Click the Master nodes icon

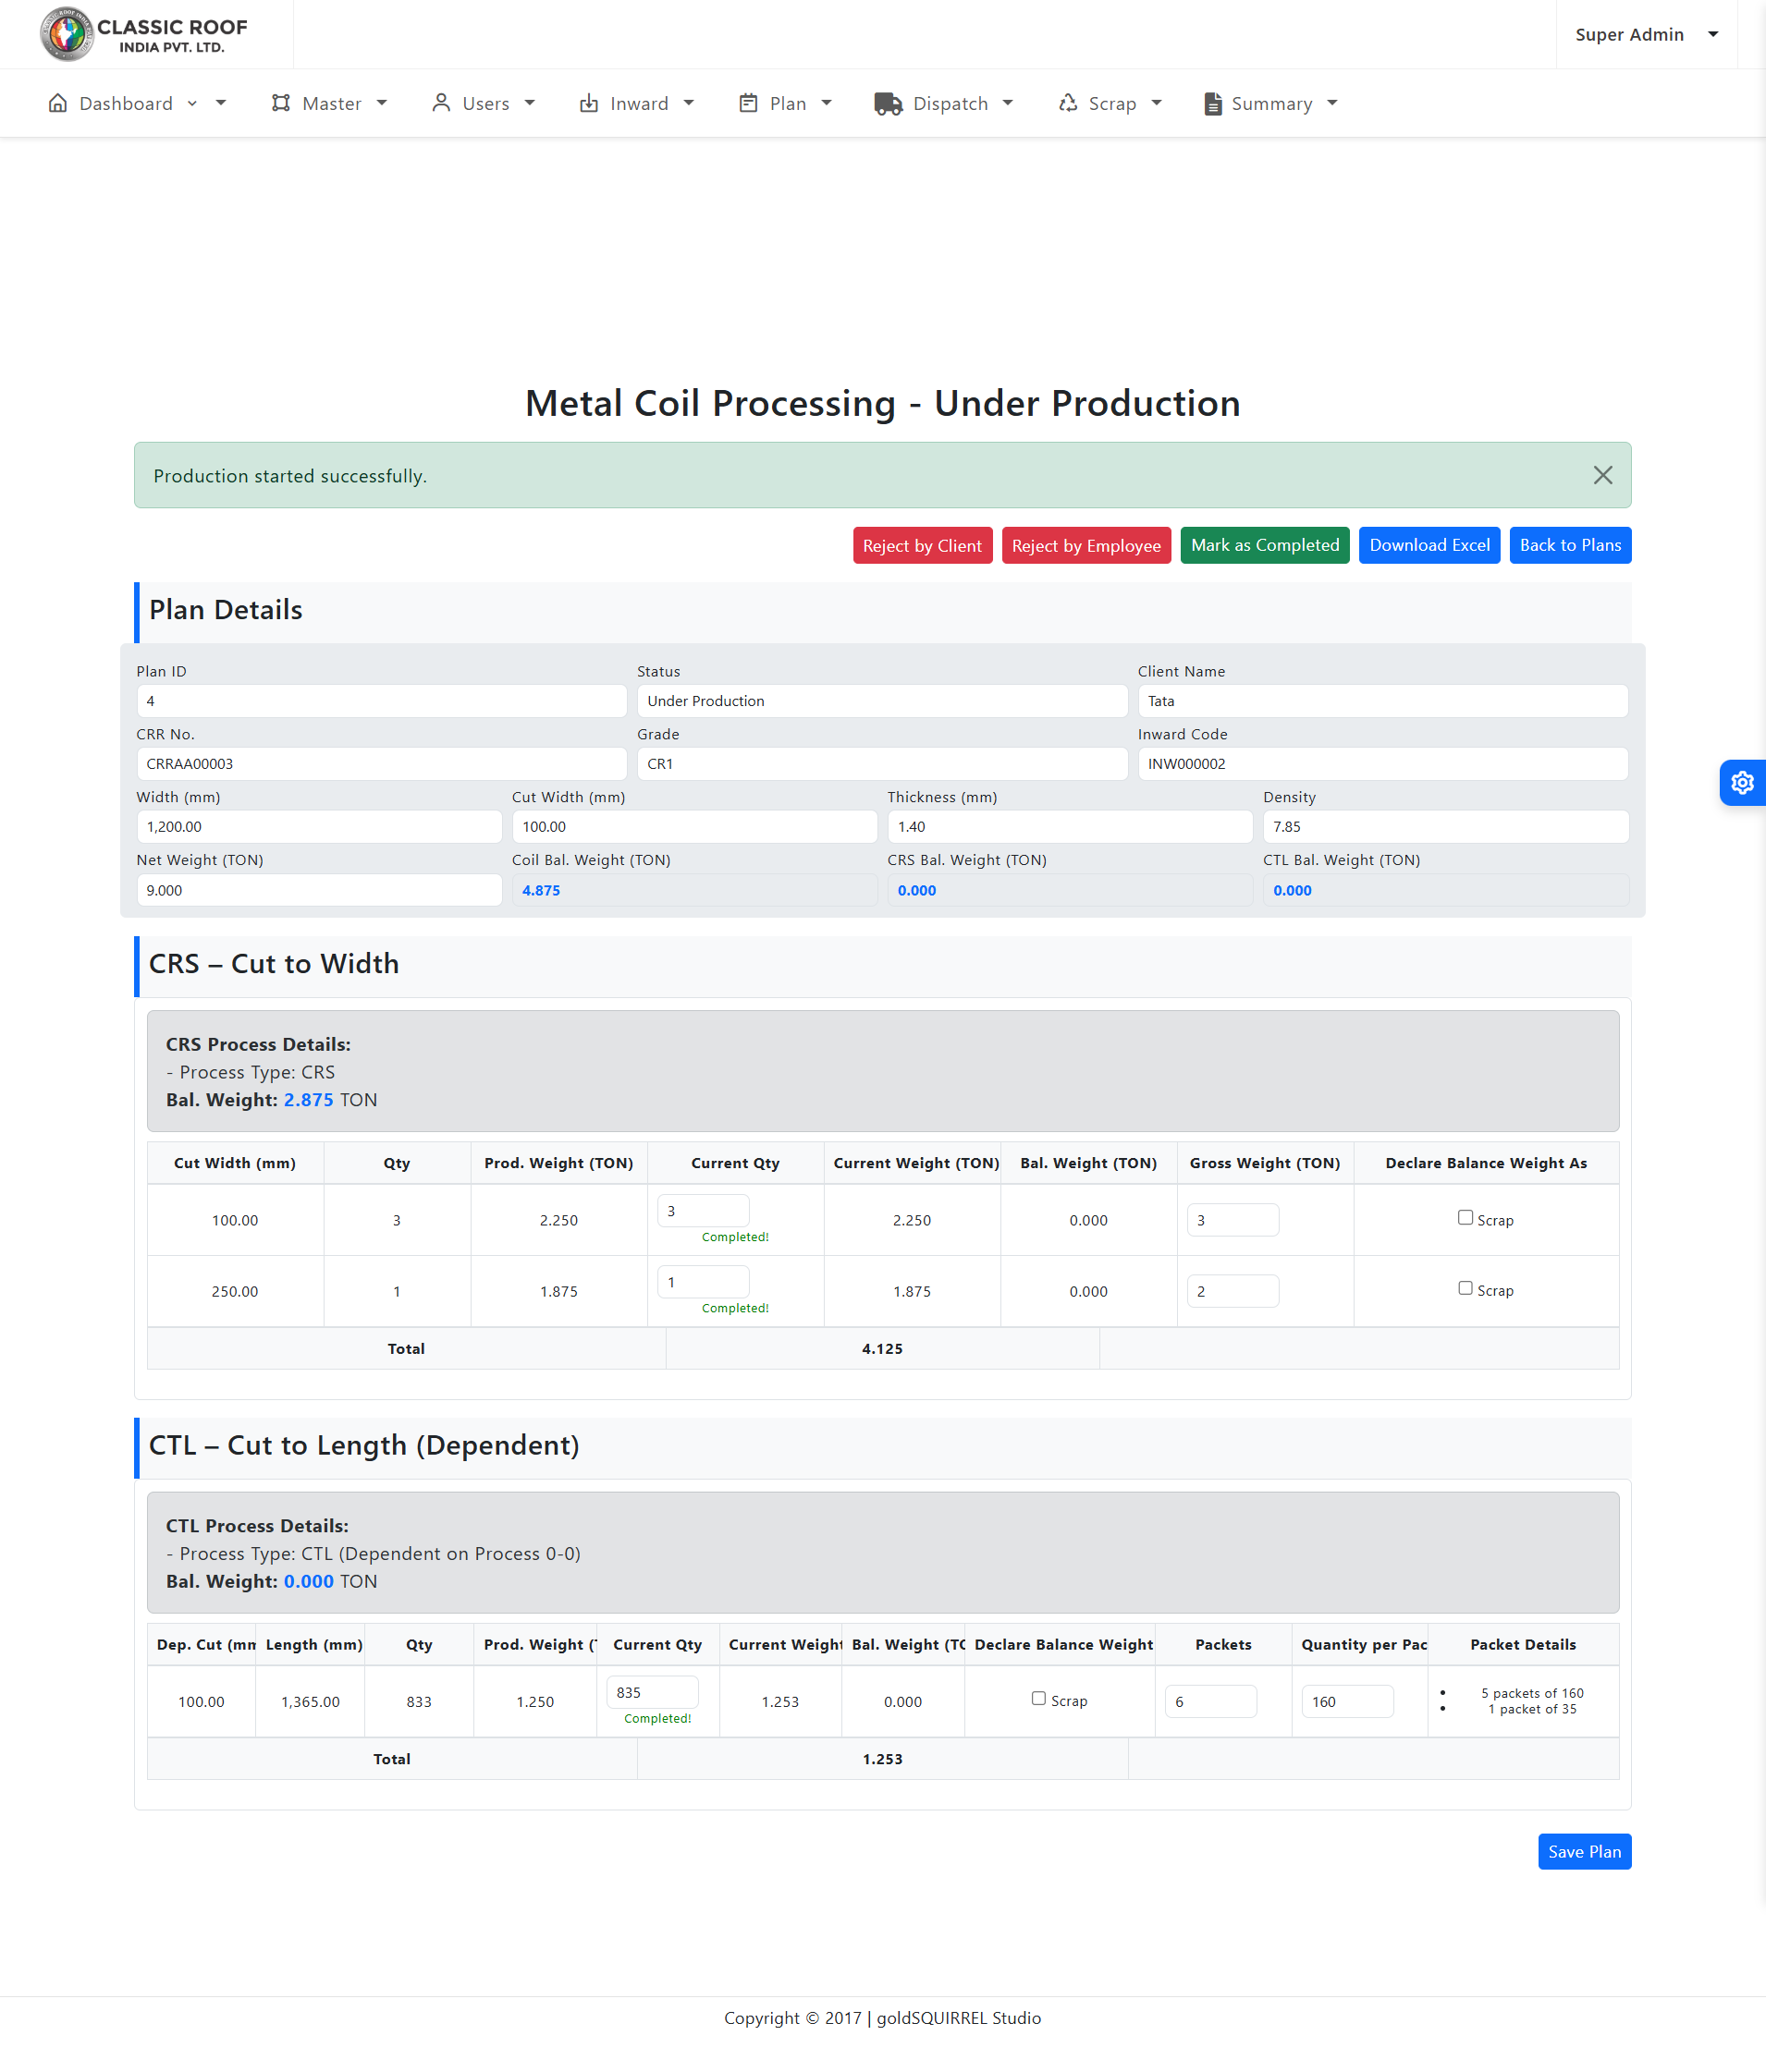tap(281, 103)
